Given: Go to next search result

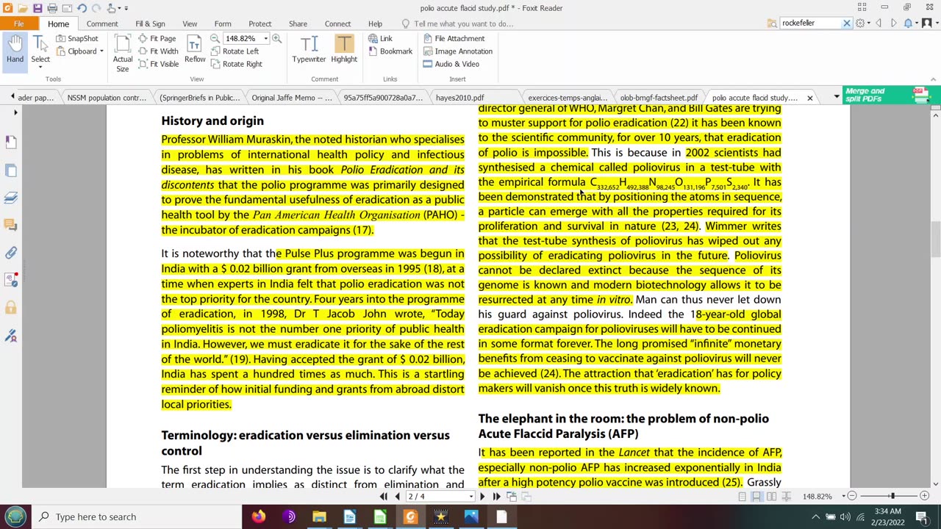Looking at the screenshot, I should click(893, 24).
